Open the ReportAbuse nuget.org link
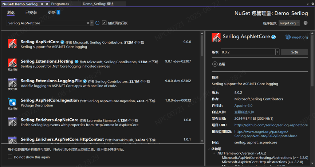Viewport: 315px width, 167px height. click(x=266, y=134)
